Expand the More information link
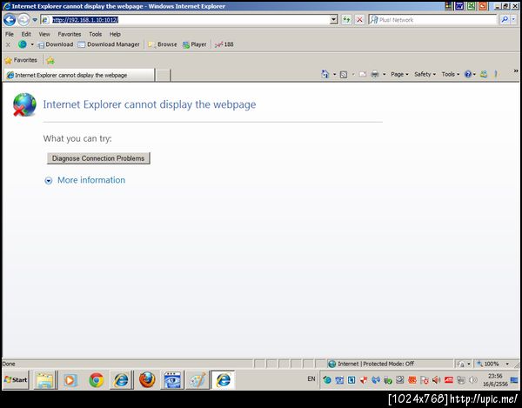 [91, 180]
